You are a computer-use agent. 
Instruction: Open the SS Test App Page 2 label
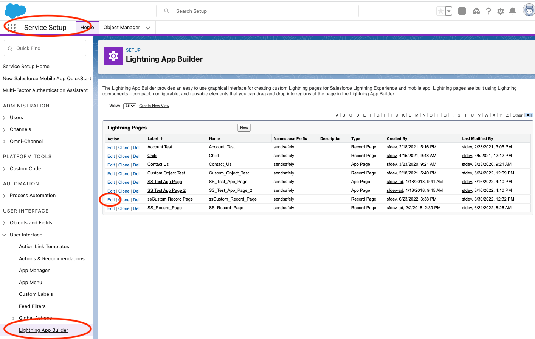tap(166, 190)
